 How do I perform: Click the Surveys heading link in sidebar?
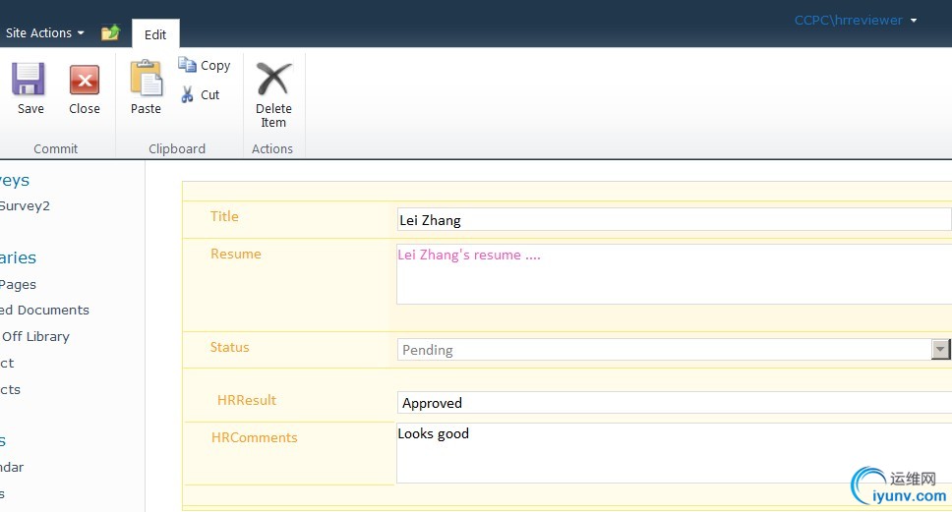pos(15,180)
